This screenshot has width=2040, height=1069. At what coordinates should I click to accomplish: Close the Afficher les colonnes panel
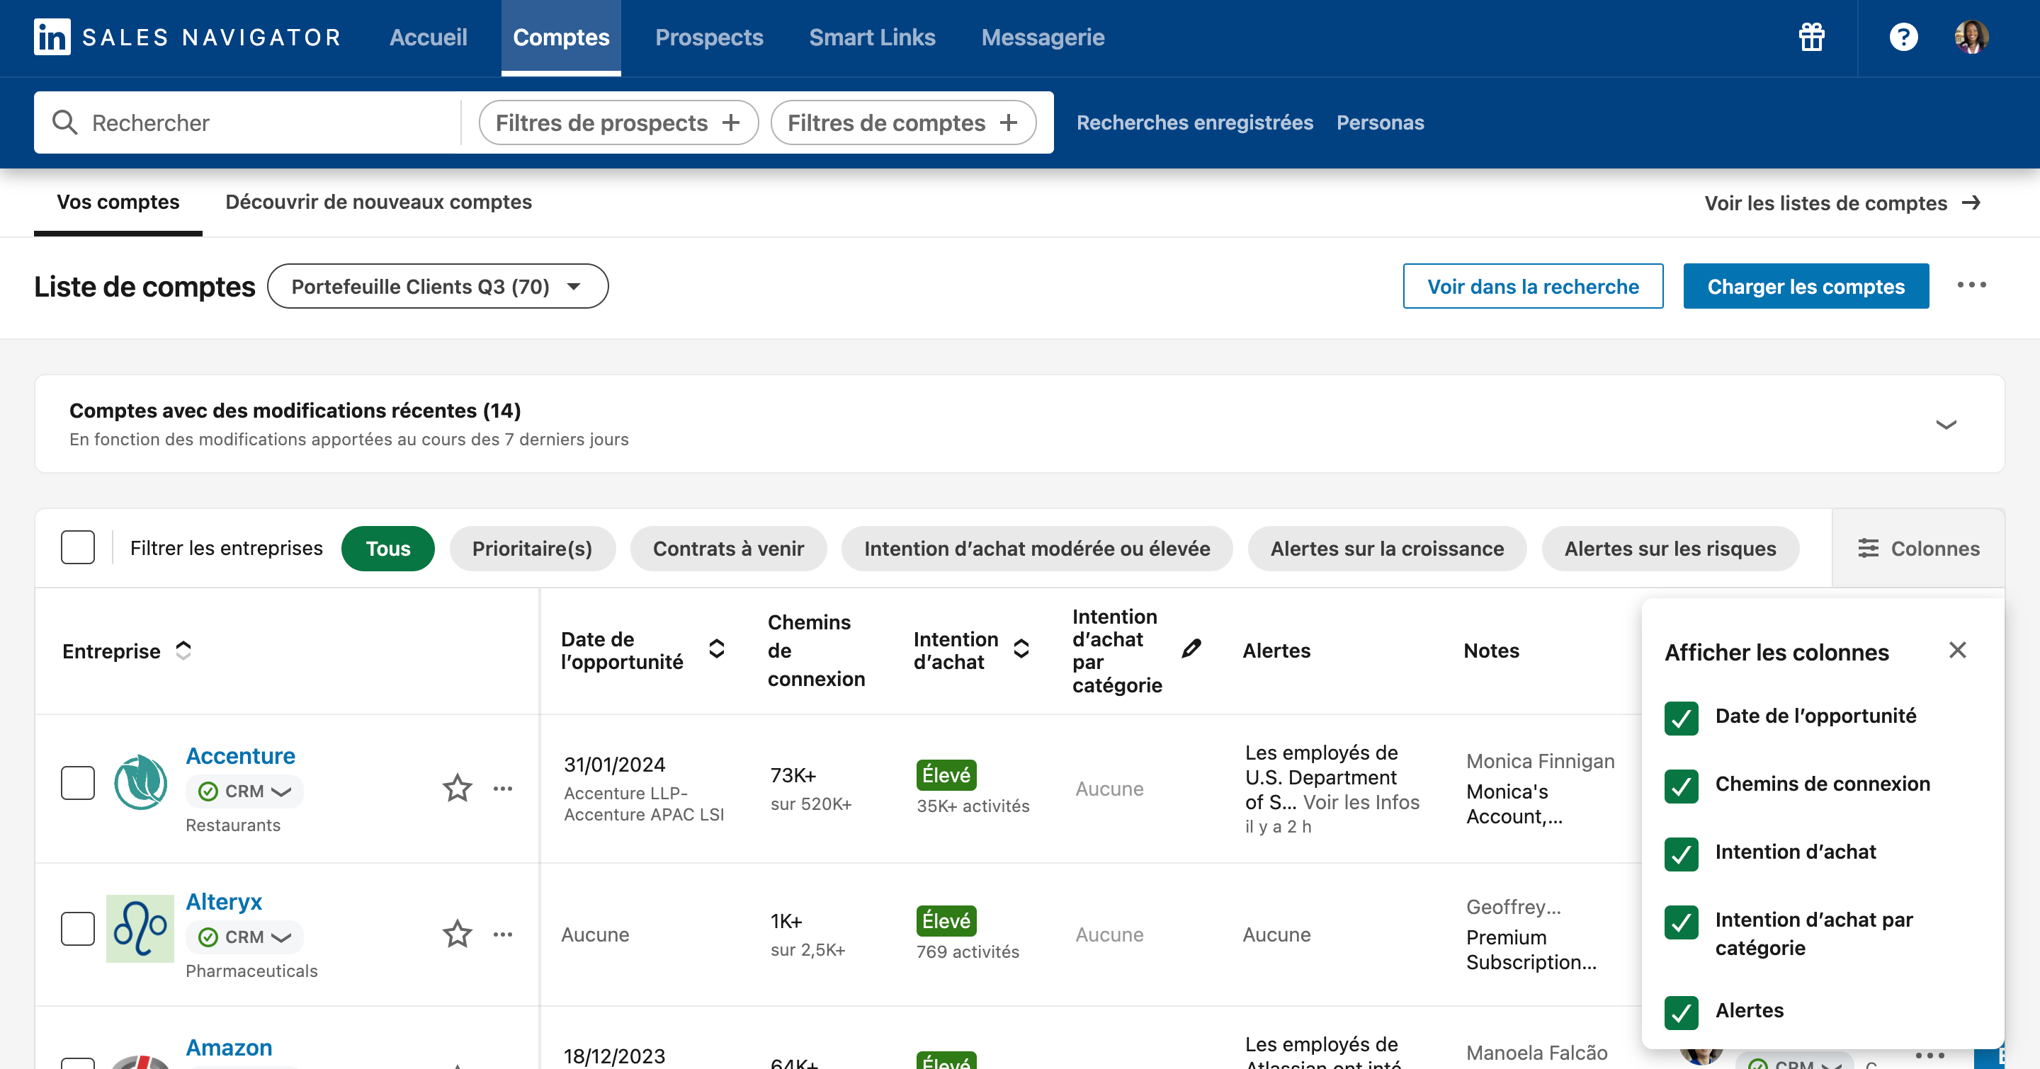pos(1958,651)
